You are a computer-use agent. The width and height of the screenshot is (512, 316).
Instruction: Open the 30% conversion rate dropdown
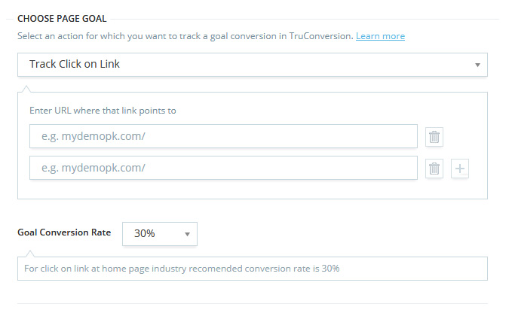coord(159,234)
